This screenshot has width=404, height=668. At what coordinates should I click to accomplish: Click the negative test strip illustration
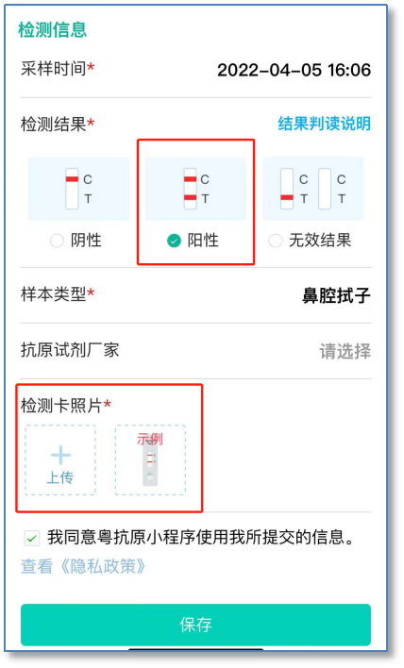pos(78,189)
